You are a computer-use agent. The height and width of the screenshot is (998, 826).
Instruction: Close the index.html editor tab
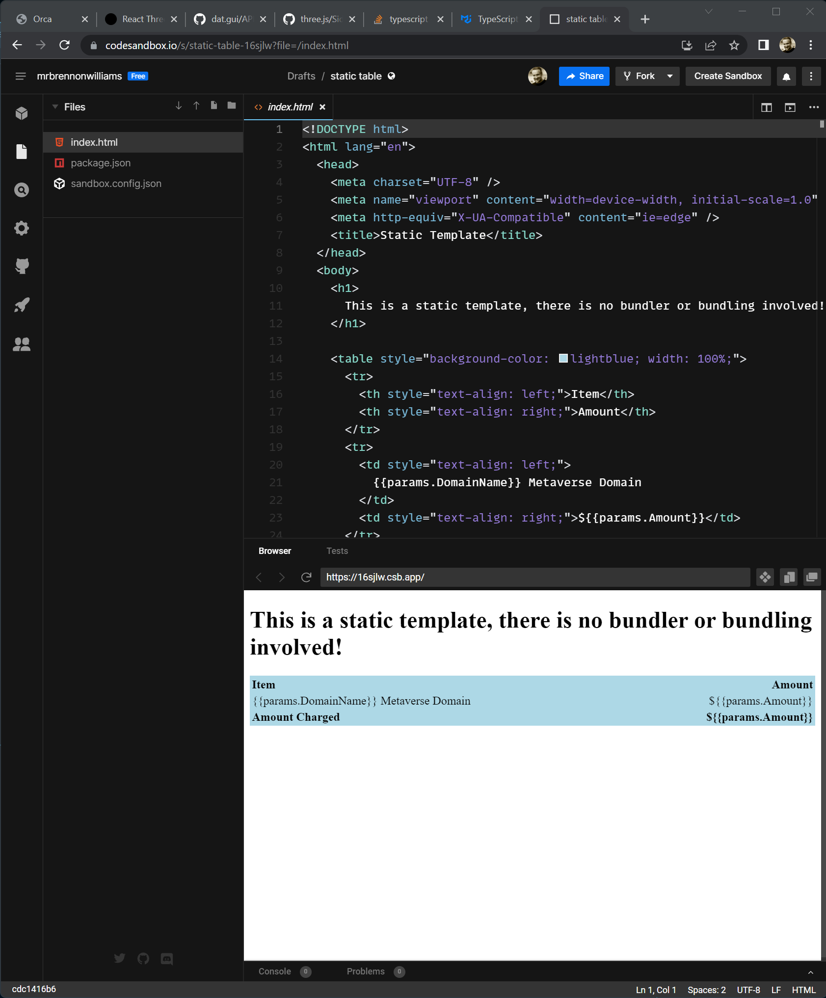[322, 107]
